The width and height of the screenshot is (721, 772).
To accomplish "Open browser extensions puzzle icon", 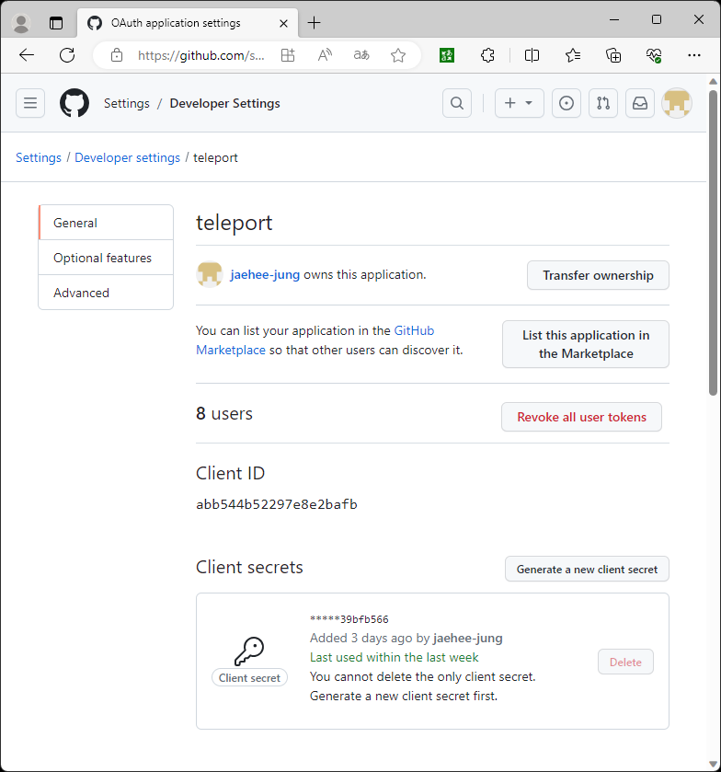I will (488, 55).
